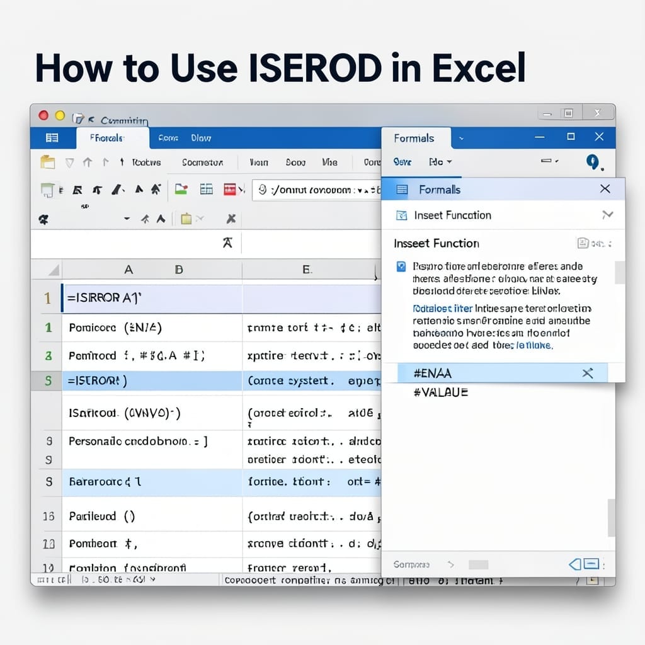Select column header E
The height and width of the screenshot is (645, 645).
point(307,270)
